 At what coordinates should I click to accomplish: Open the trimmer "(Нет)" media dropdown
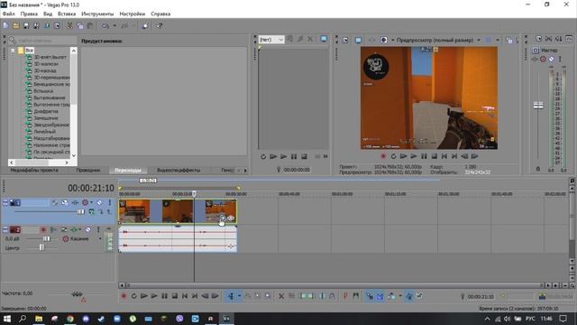click(271, 40)
